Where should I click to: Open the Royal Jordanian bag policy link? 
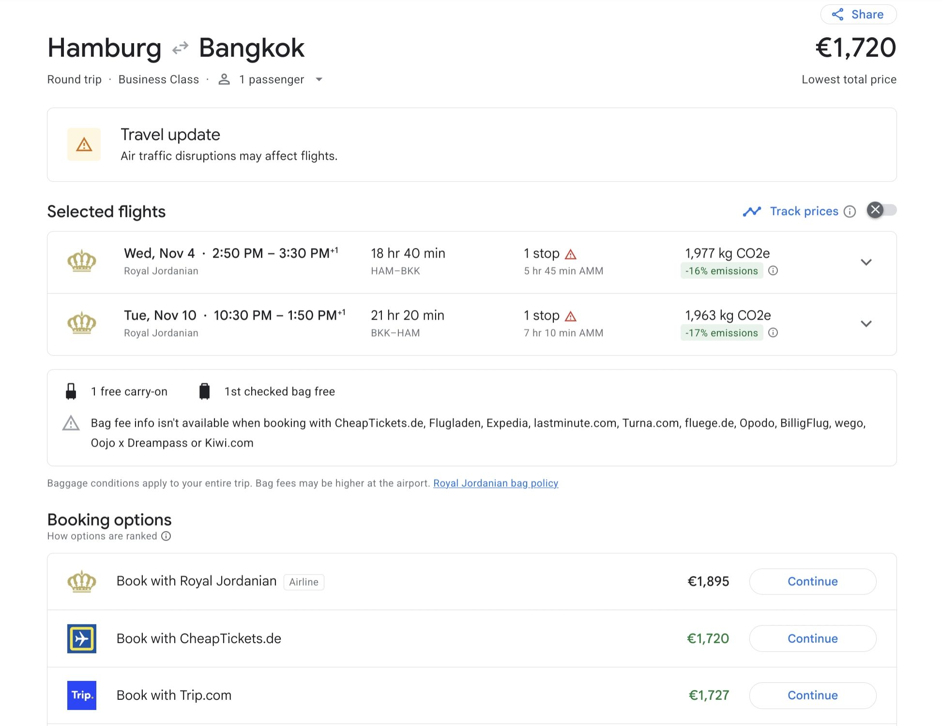click(496, 483)
